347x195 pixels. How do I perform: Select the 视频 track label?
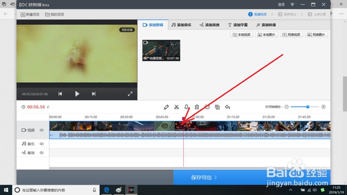[28, 130]
